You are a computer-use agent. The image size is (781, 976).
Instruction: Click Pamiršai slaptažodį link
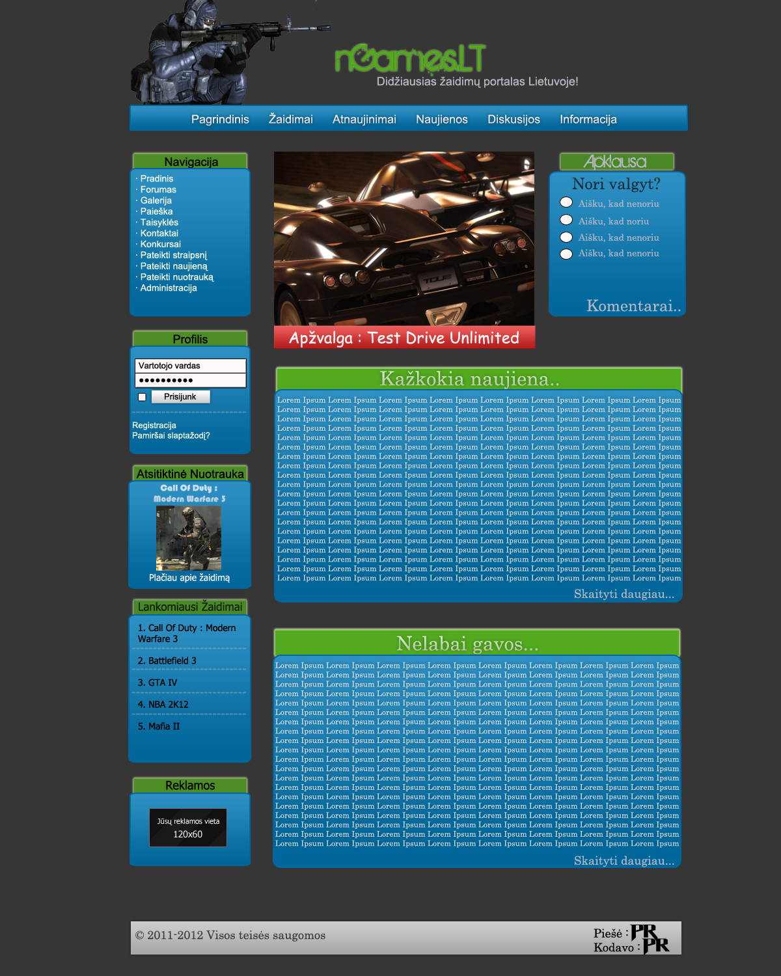171,436
